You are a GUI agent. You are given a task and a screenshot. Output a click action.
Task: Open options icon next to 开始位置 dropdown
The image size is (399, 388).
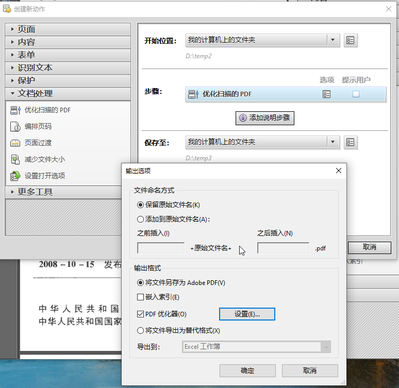click(351, 40)
